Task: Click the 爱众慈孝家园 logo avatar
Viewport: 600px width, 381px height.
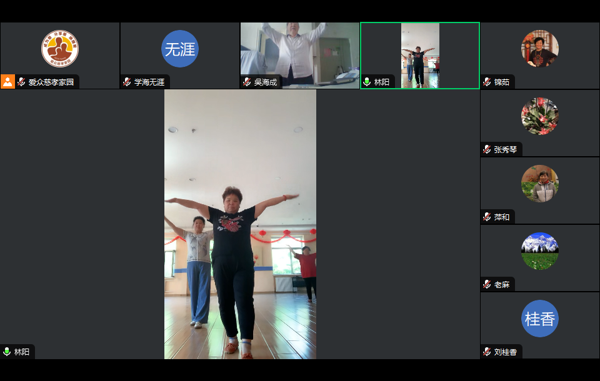Action: click(x=60, y=49)
